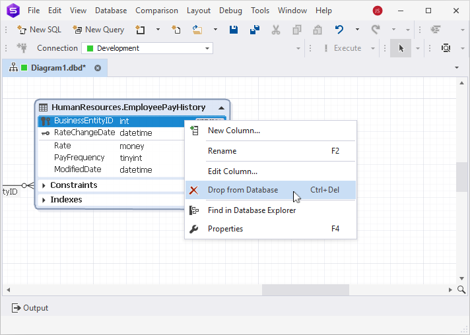Open the Redo history dropdown arrow

tap(393, 30)
